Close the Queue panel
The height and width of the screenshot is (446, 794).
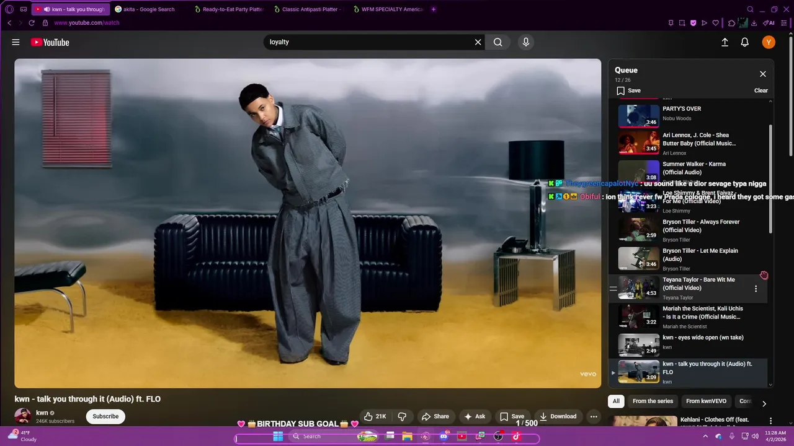point(763,74)
